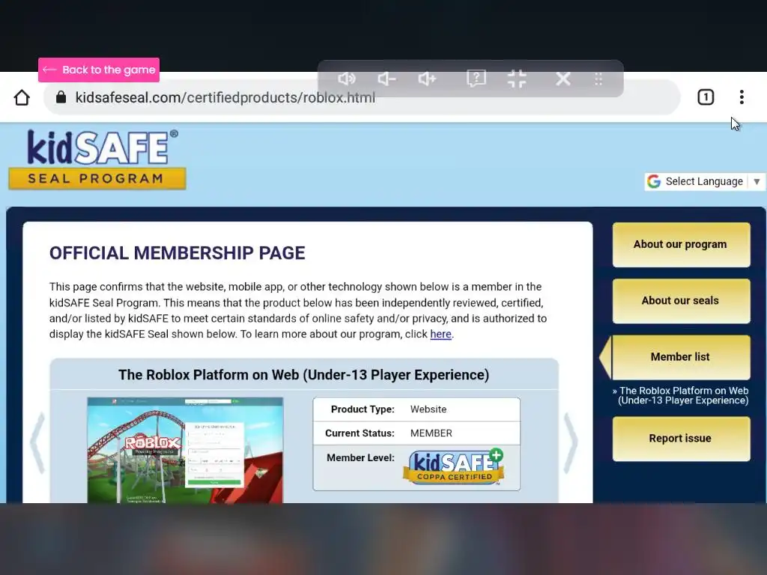The image size is (767, 575).
Task: Click the Back to the game button
Action: tap(99, 70)
